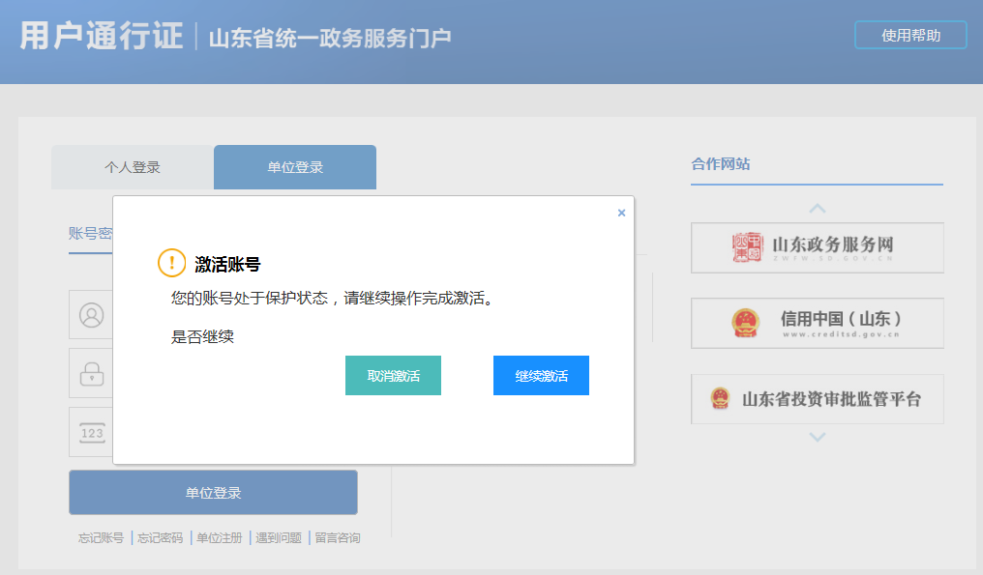Click the 取消激活 button

393,375
